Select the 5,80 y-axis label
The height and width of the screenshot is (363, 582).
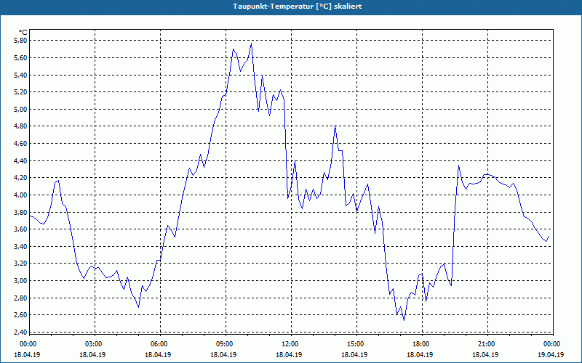pyautogui.click(x=21, y=41)
